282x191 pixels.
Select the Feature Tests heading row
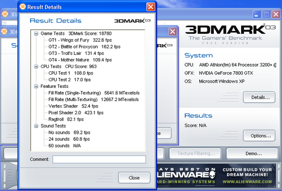click(x=55, y=86)
